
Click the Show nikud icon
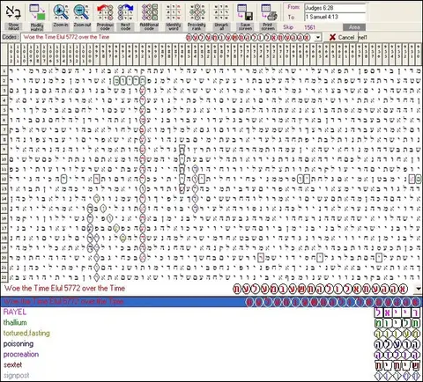click(13, 12)
